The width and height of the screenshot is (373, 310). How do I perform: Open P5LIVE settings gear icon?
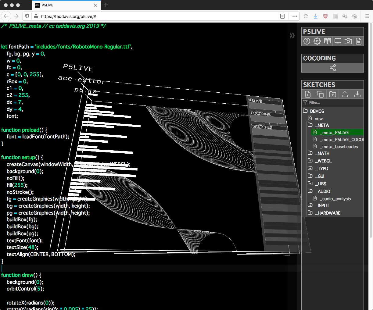tap(317, 41)
